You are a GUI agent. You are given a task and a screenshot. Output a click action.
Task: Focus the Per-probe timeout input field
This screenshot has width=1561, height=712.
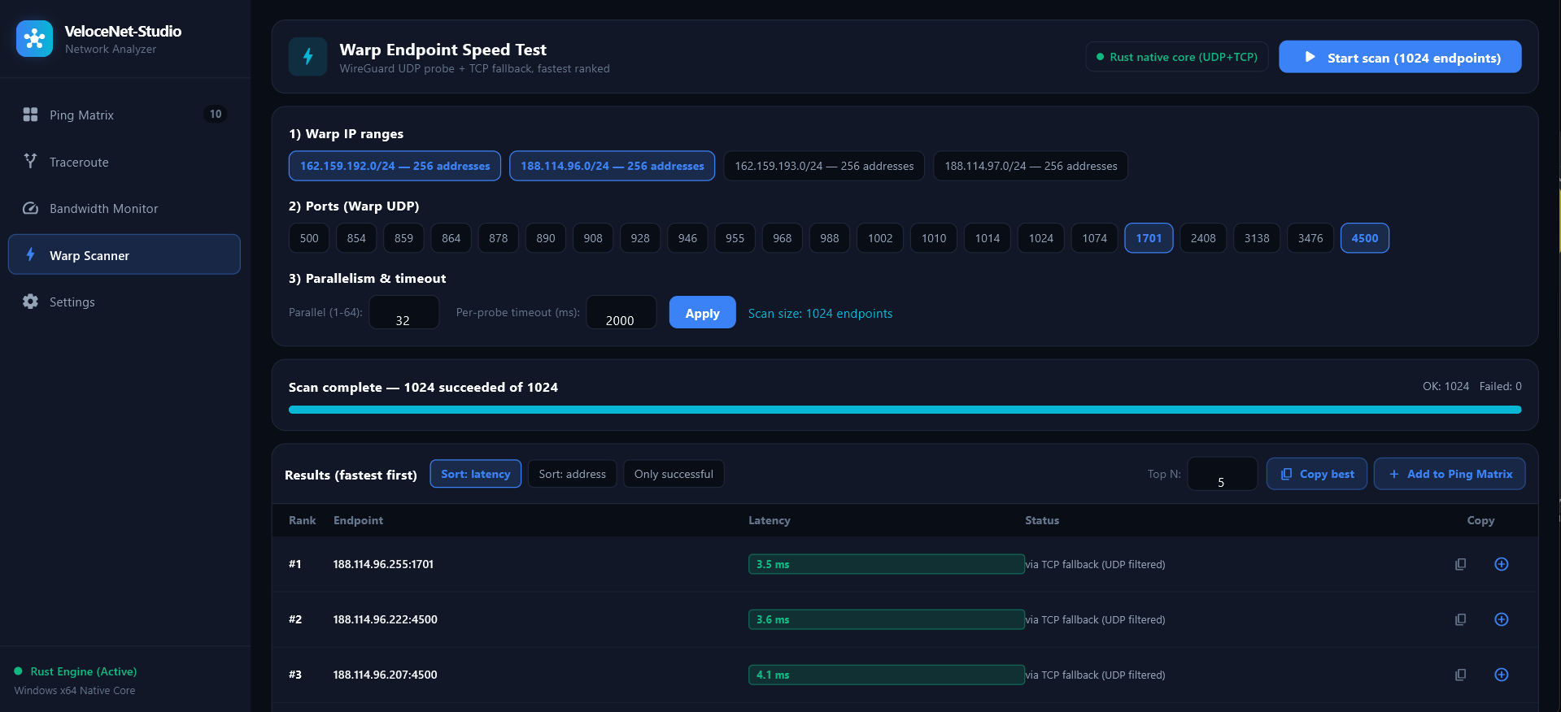click(621, 312)
